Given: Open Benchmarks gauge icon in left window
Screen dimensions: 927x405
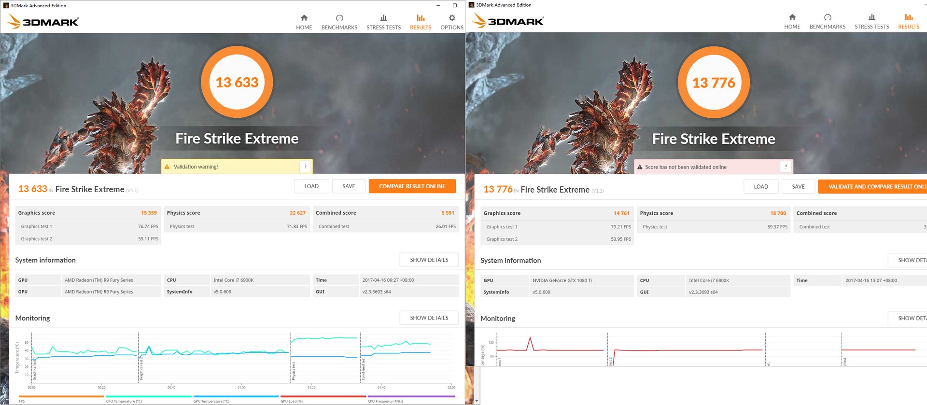Looking at the screenshot, I should (339, 18).
